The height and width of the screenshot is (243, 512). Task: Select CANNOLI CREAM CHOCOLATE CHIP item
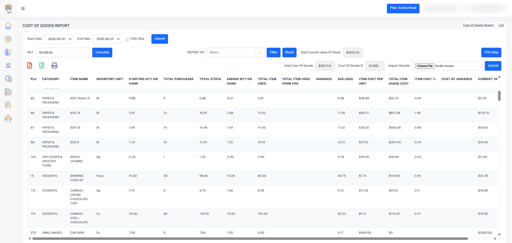tap(79, 197)
